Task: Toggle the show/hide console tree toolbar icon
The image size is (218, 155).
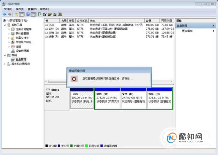Action: tap(21, 14)
